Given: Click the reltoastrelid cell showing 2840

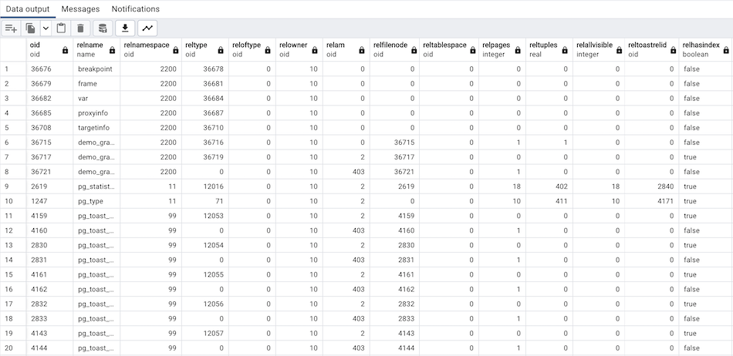Looking at the screenshot, I should click(650, 186).
